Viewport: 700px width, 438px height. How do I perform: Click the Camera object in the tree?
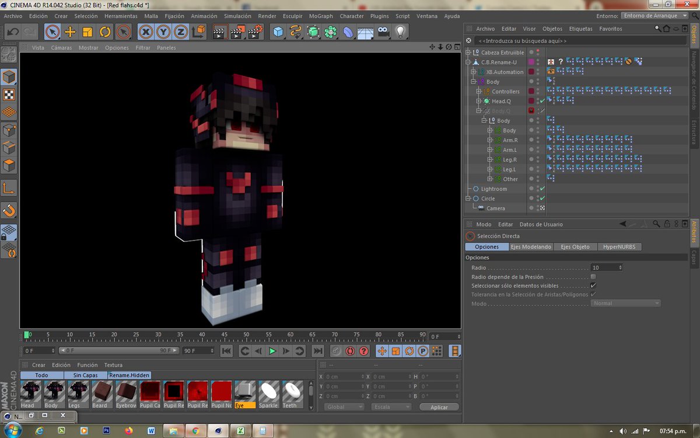(x=495, y=208)
